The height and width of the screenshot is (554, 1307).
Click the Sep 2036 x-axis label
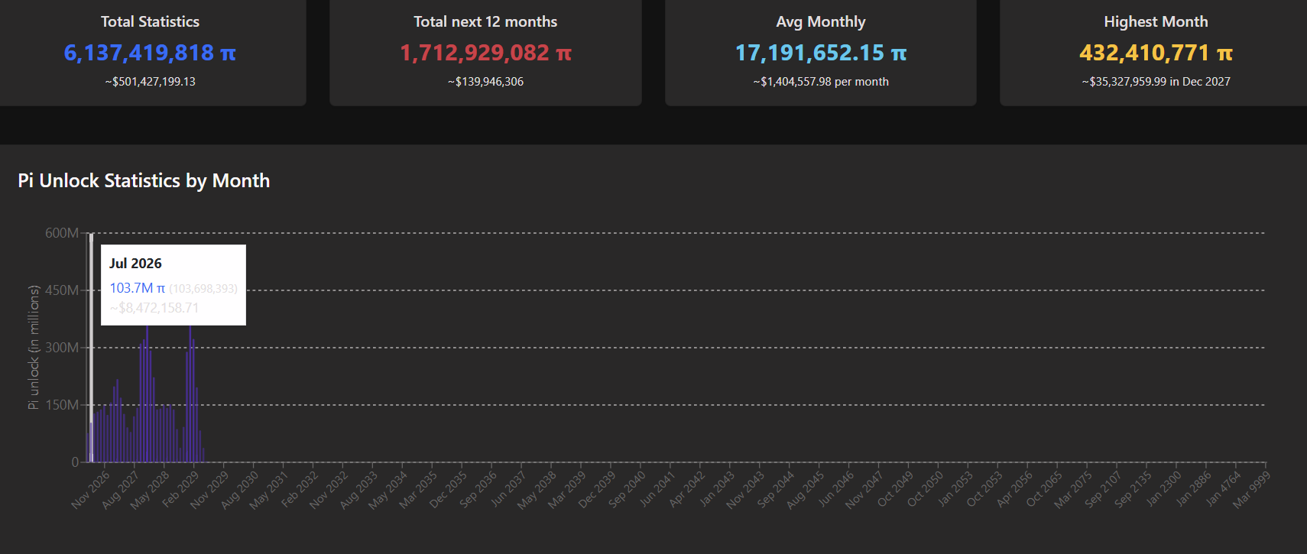tap(478, 490)
